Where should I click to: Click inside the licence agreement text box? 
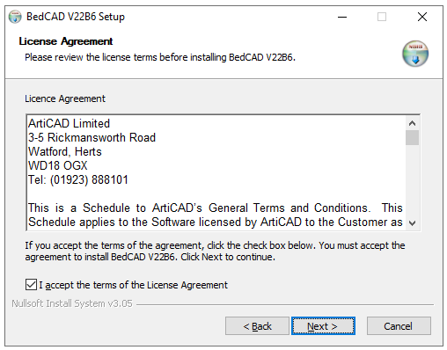[x=216, y=172]
